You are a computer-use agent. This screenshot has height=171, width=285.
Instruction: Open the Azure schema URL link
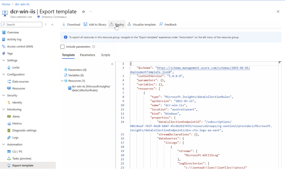(203, 68)
